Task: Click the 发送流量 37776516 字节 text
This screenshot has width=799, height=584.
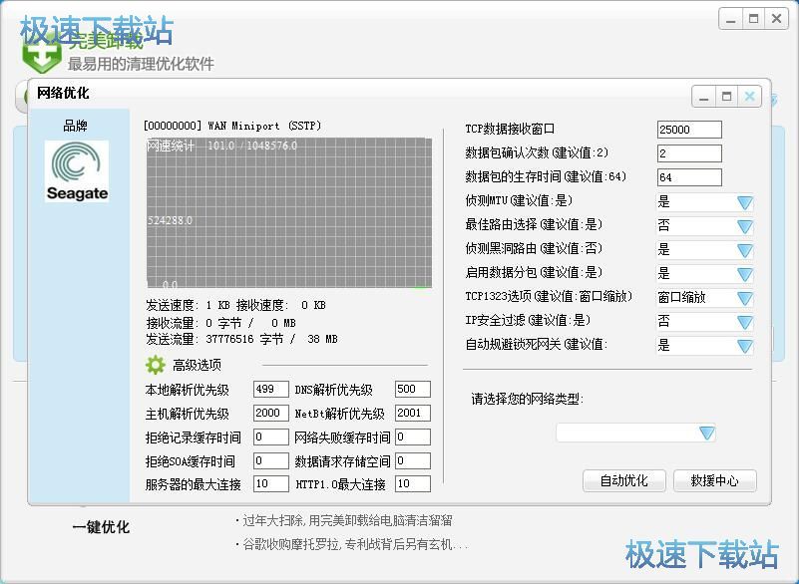Action: [241, 339]
